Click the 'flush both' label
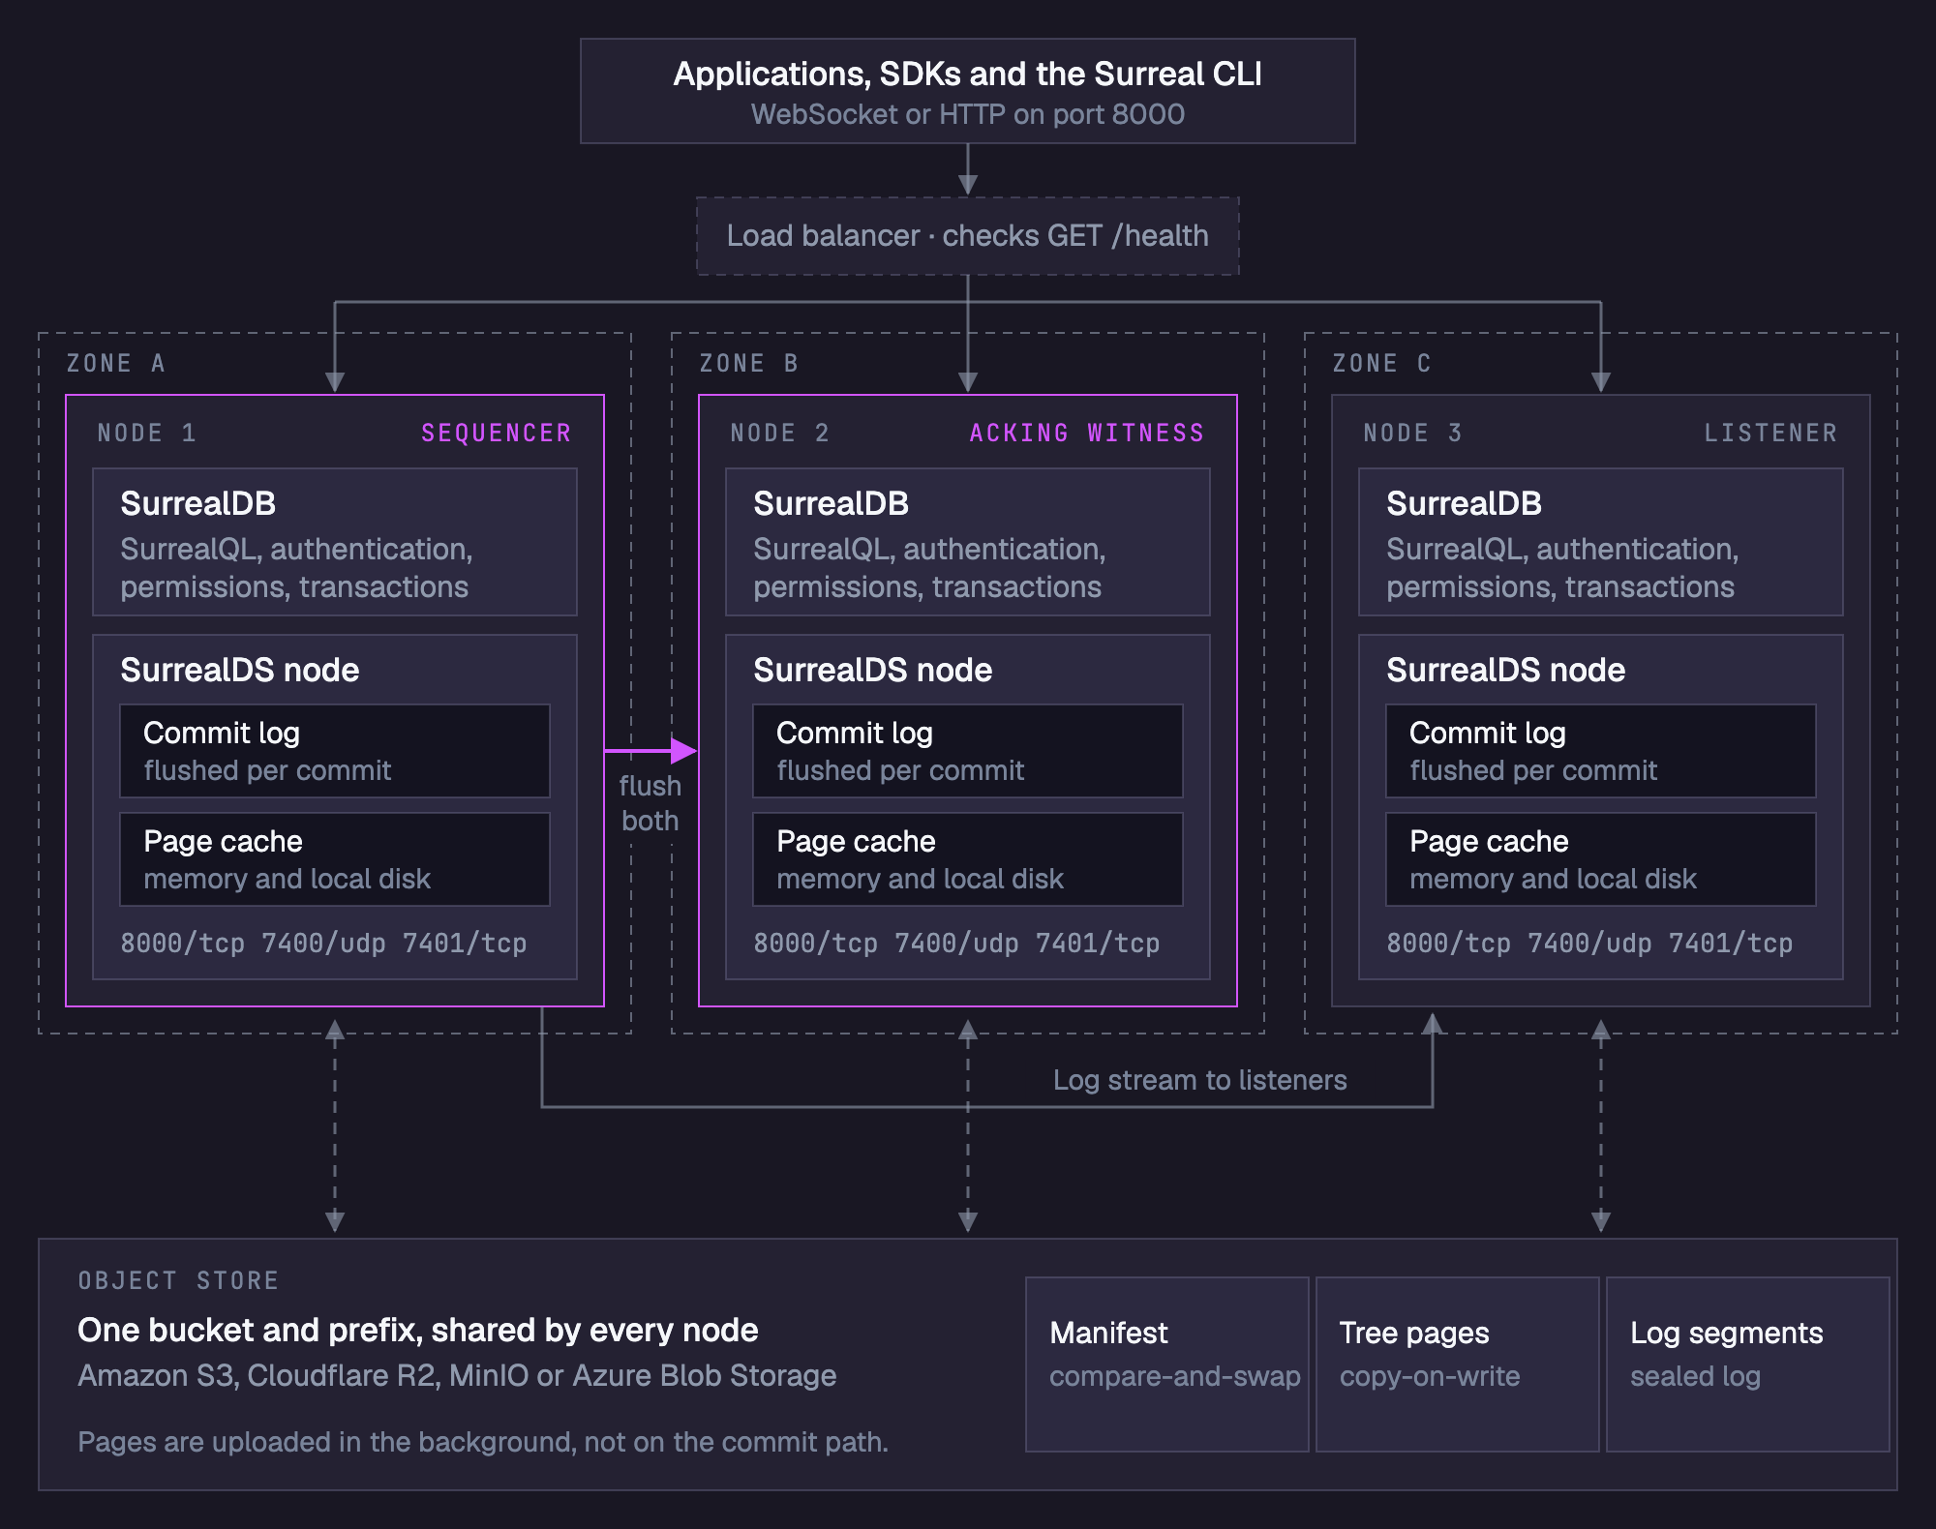 click(650, 803)
